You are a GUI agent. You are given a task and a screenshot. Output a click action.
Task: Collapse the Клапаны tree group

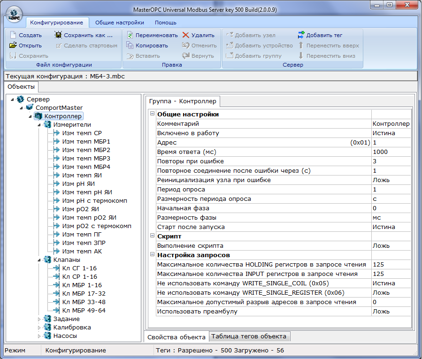click(39, 260)
